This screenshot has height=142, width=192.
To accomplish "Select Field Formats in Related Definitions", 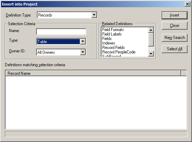I will point(113,30).
